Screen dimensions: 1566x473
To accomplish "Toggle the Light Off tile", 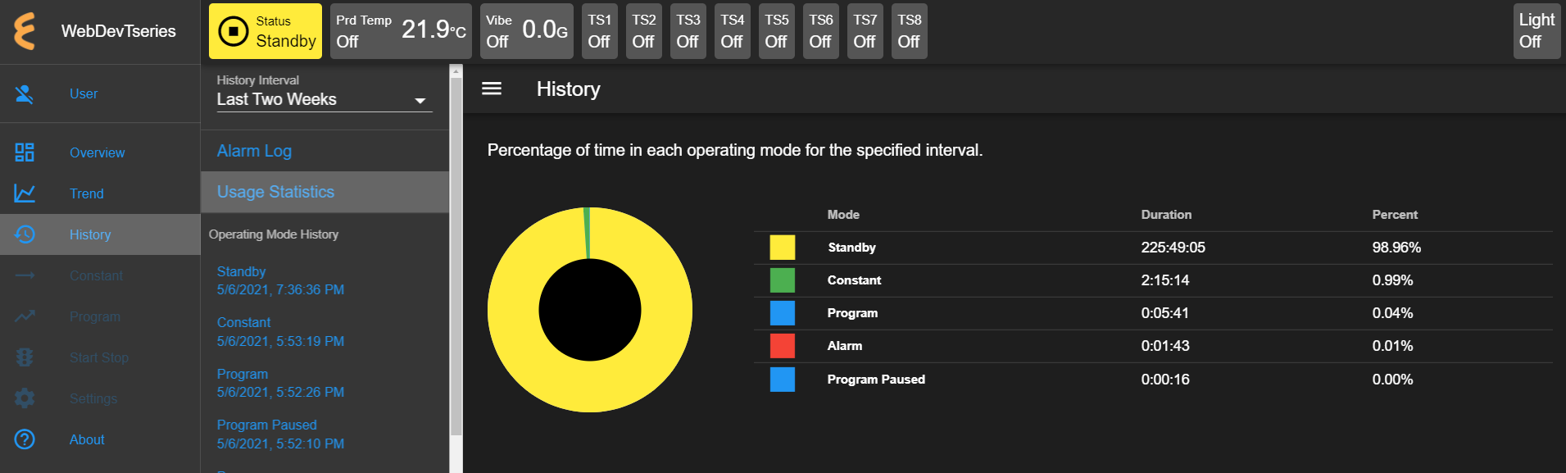I will tap(1536, 31).
